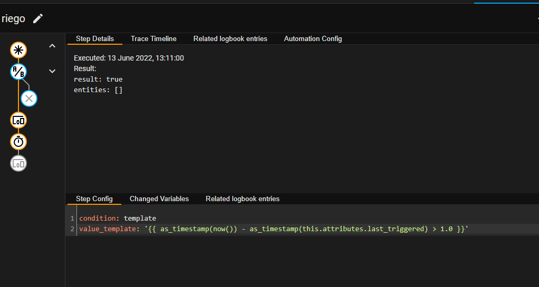Click 'condition: template' code line
This screenshot has height=287, width=539.
[x=118, y=219]
